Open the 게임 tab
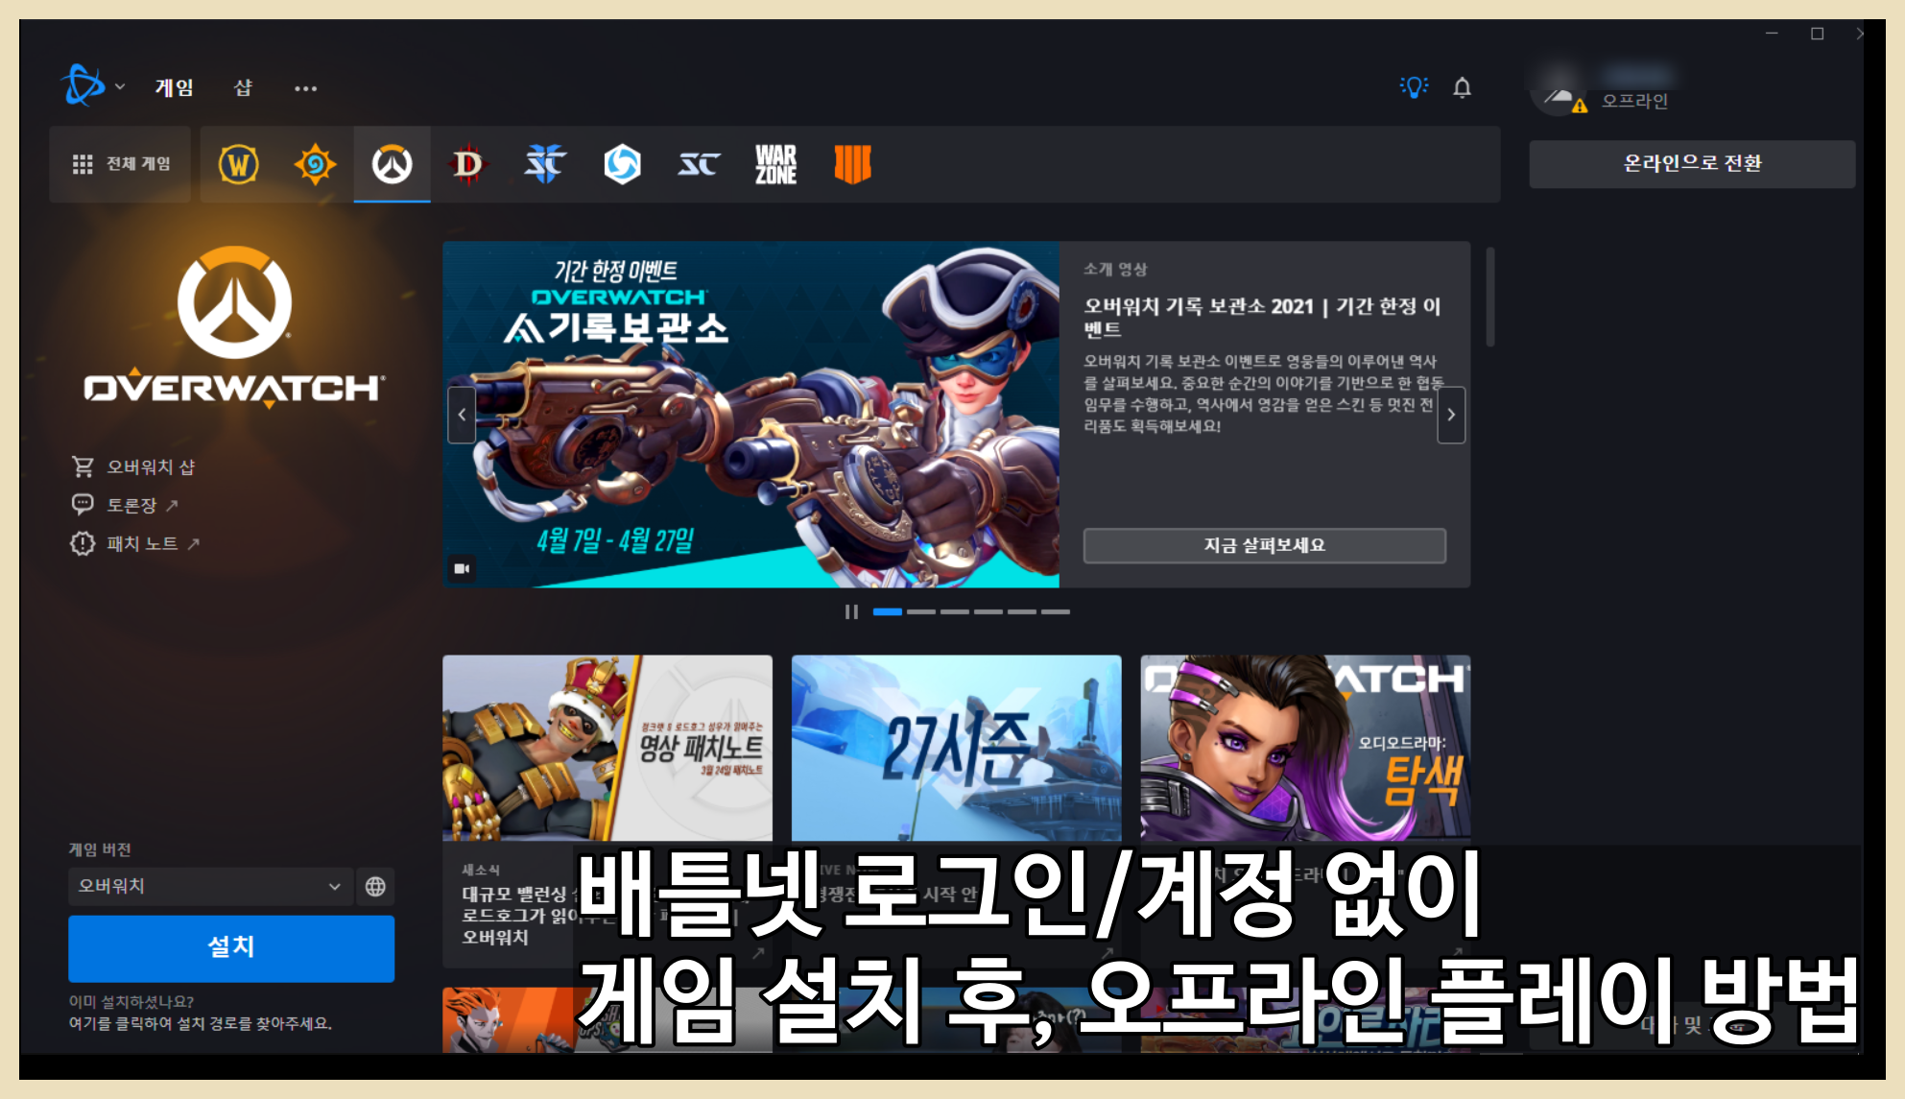This screenshot has width=1905, height=1099. [175, 87]
